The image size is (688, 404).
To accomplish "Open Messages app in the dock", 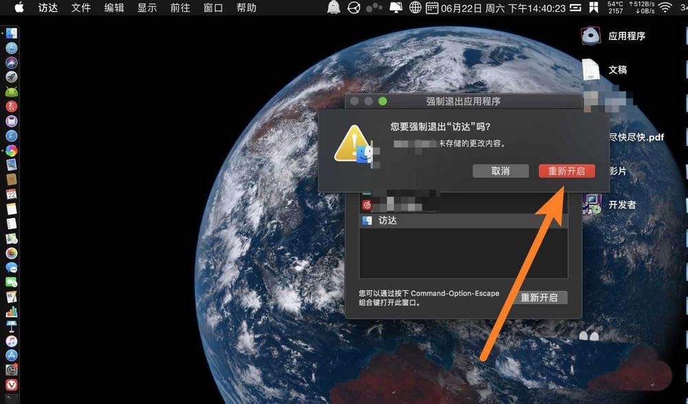I will point(12,268).
